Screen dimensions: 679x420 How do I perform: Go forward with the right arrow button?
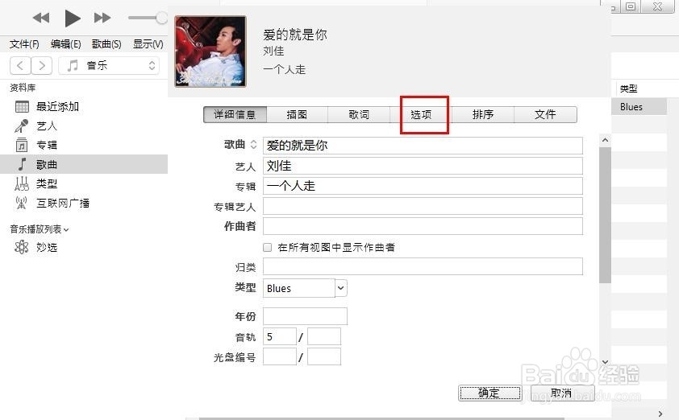42,66
